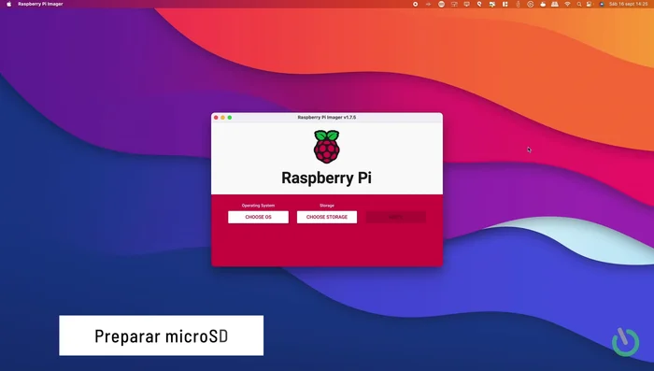Click the 'Raspberry Pi' heading text
The height and width of the screenshot is (371, 654).
click(x=327, y=178)
